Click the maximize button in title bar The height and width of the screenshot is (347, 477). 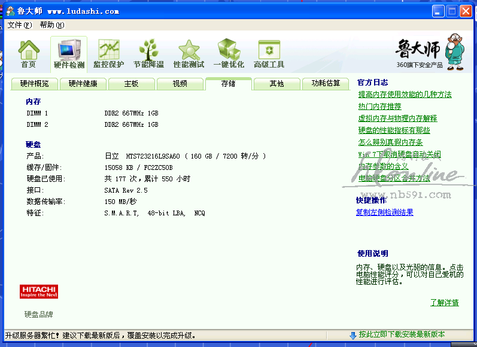pyautogui.click(x=452, y=11)
